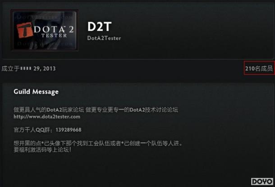This screenshot has width=275, height=187.
Task: Select the 要福利激活码等上论坛 line
Action: pos(43,150)
